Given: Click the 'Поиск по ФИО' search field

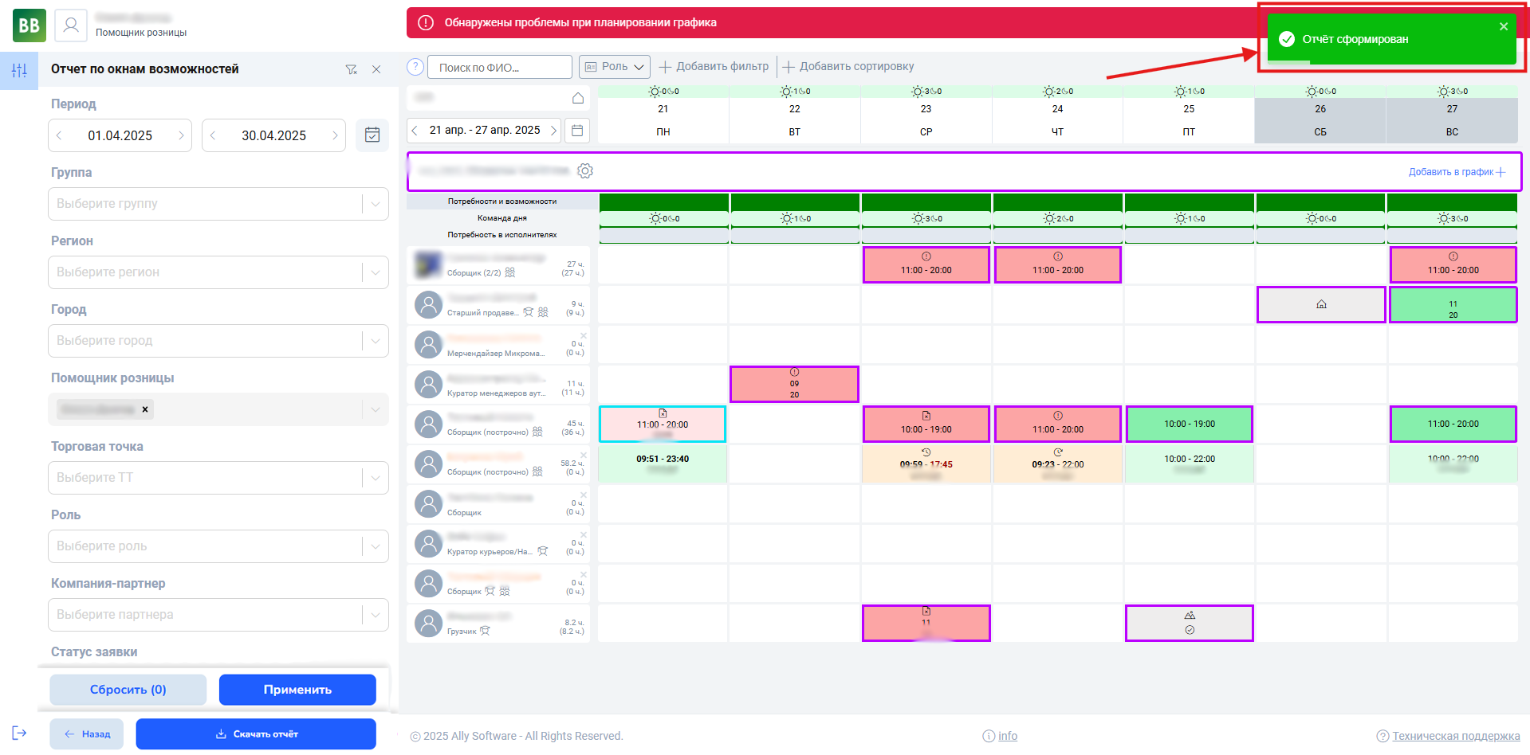Looking at the screenshot, I should [x=499, y=68].
